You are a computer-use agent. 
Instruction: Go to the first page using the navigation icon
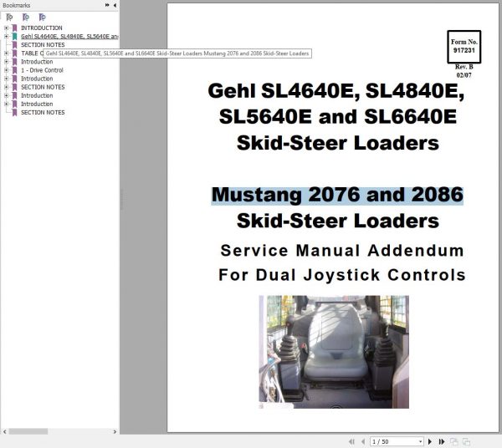(x=351, y=441)
